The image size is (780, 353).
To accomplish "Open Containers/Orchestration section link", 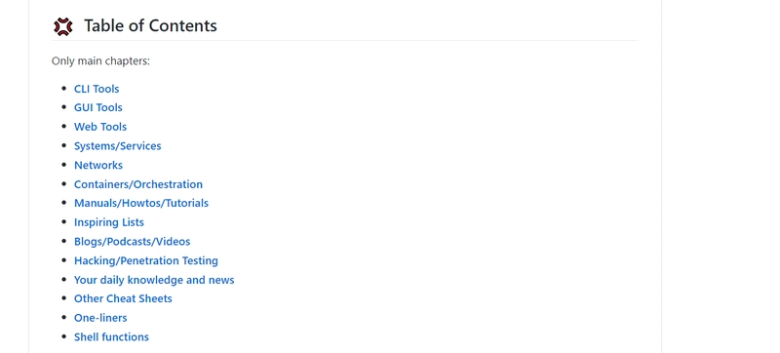I will 138,184.
